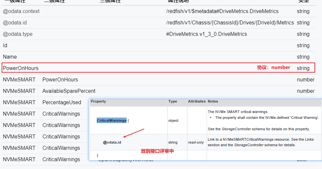
Task: Select AvailableSparePercent second-level property
Action: (69, 91)
